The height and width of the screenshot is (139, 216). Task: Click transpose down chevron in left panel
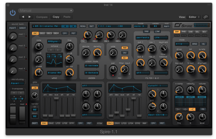tap(14, 93)
